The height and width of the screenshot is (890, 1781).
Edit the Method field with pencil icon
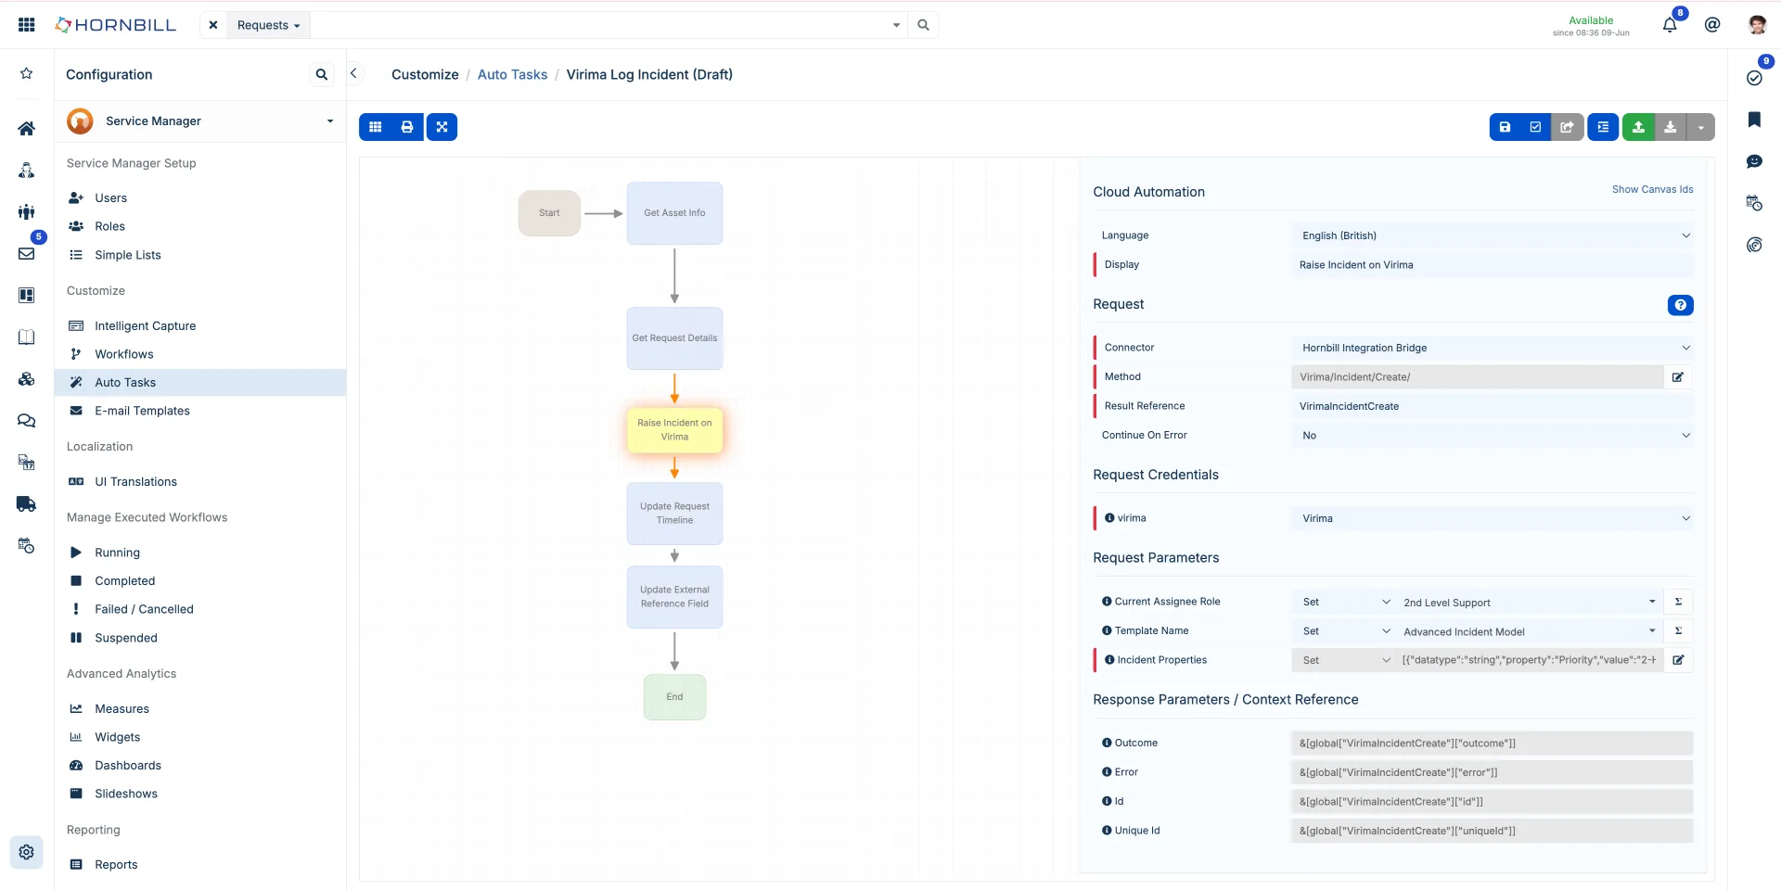click(1678, 377)
